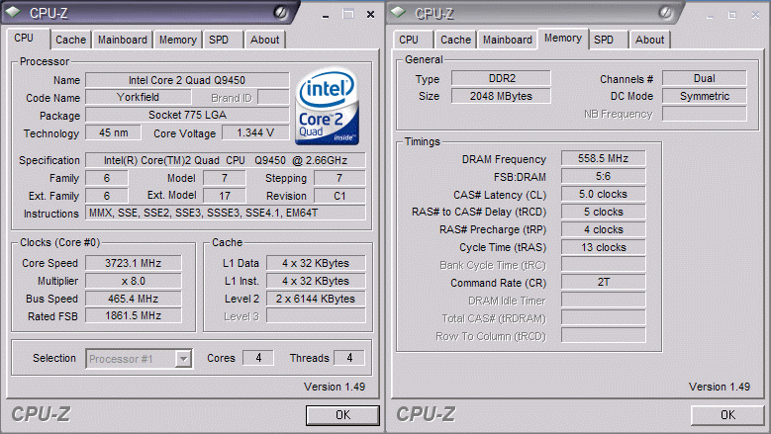
Task: Click the Cores count value 4
Action: pos(258,358)
